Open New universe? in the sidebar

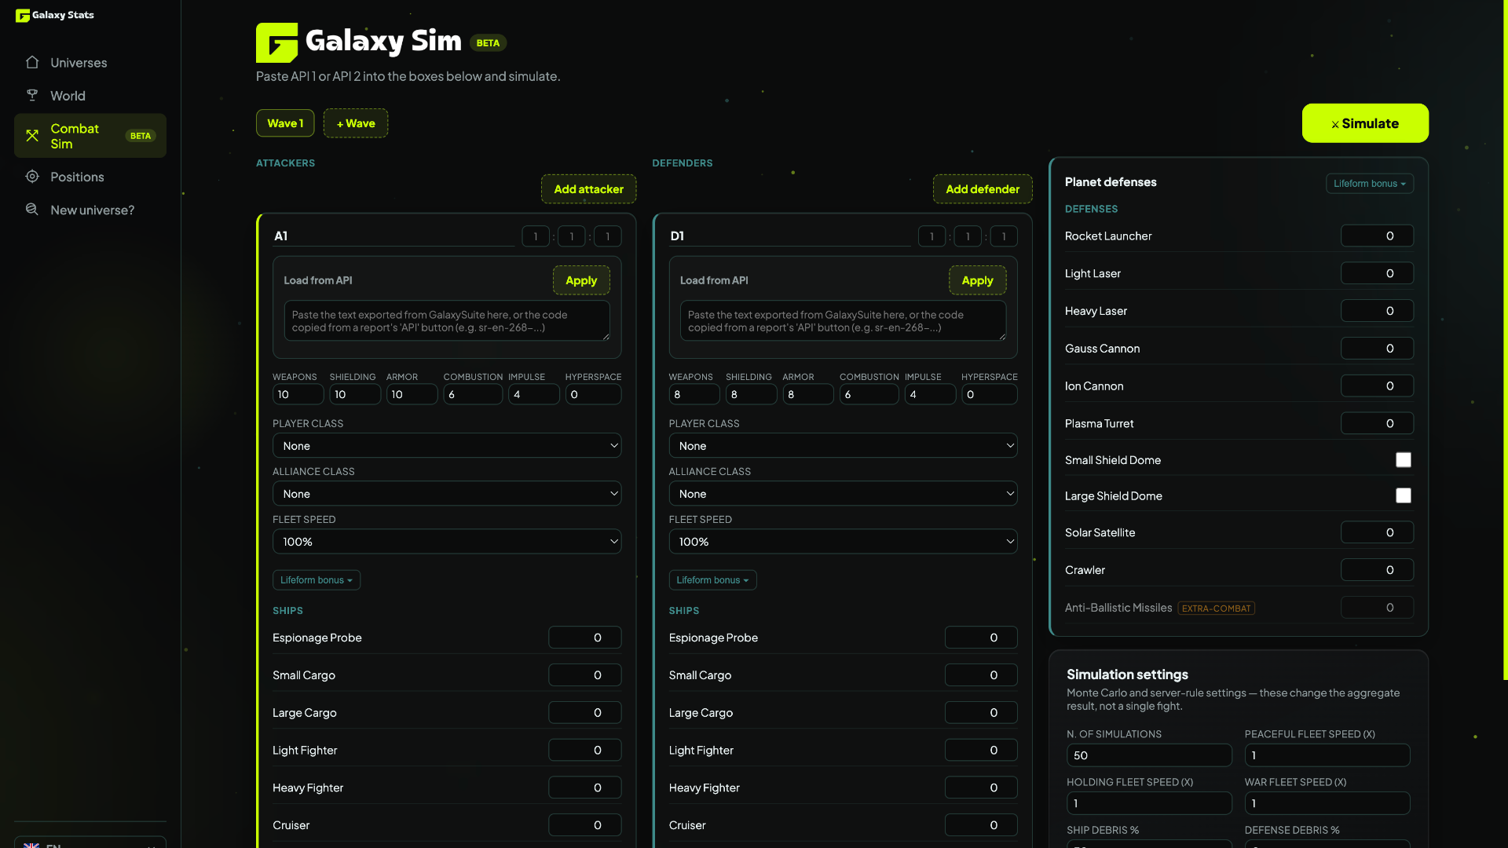(x=90, y=210)
